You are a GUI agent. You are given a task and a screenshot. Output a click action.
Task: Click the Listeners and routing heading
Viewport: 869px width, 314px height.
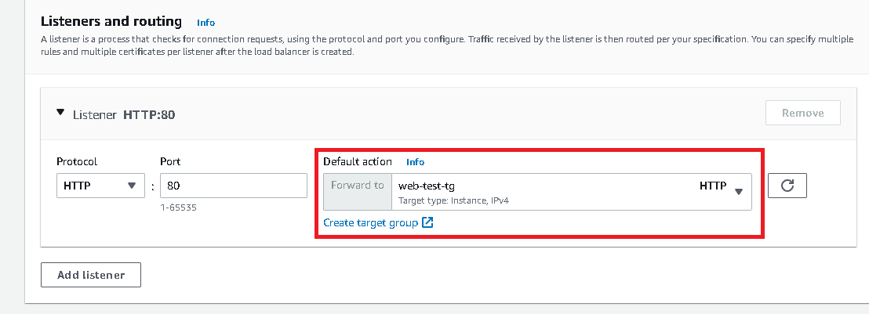(111, 21)
